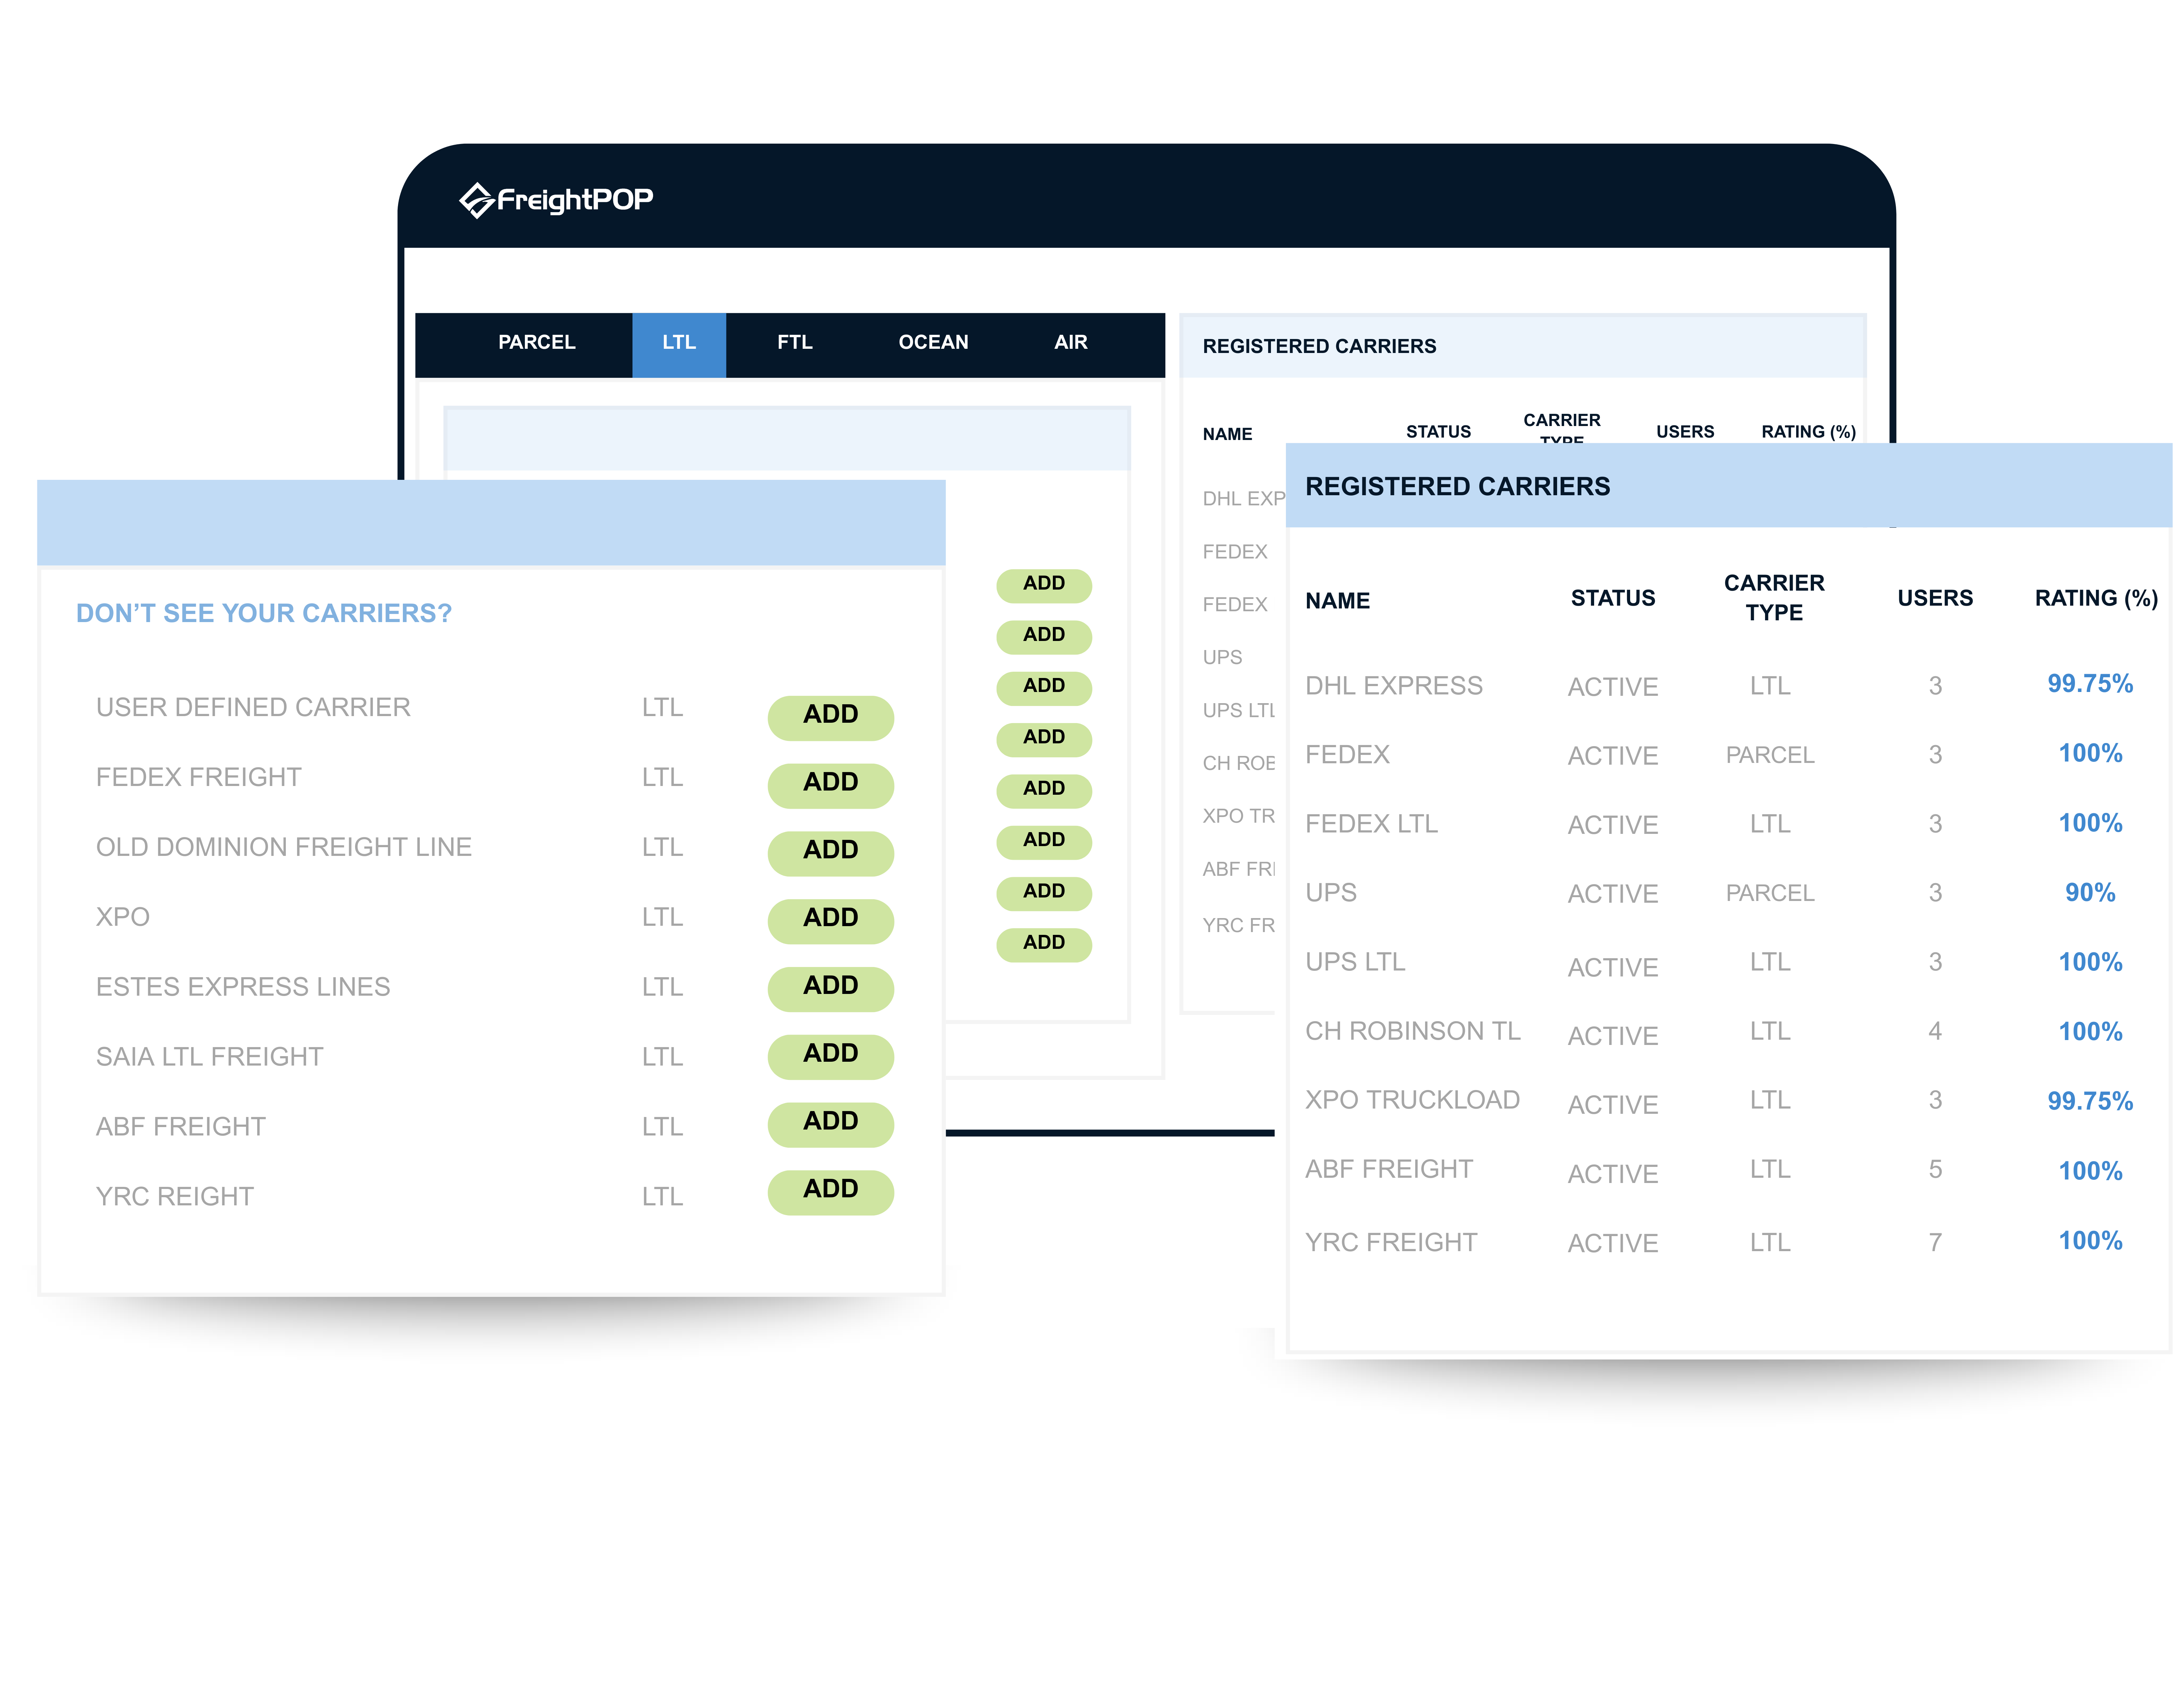Click XPO TRUCKLOAD rating 99.75%
This screenshot has width=2184, height=1688.
coord(2090,1101)
